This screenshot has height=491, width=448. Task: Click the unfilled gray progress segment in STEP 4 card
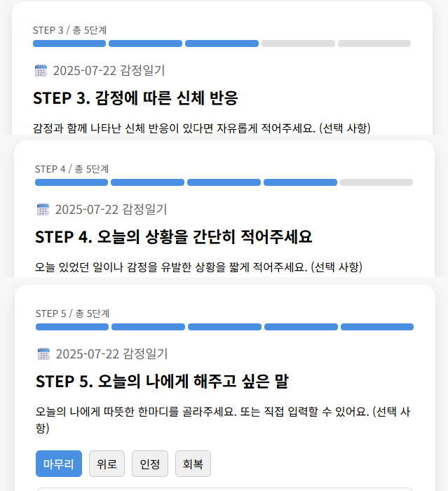coord(376,182)
